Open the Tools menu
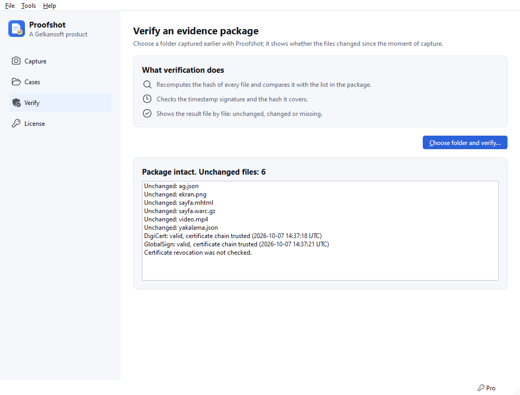 click(29, 6)
